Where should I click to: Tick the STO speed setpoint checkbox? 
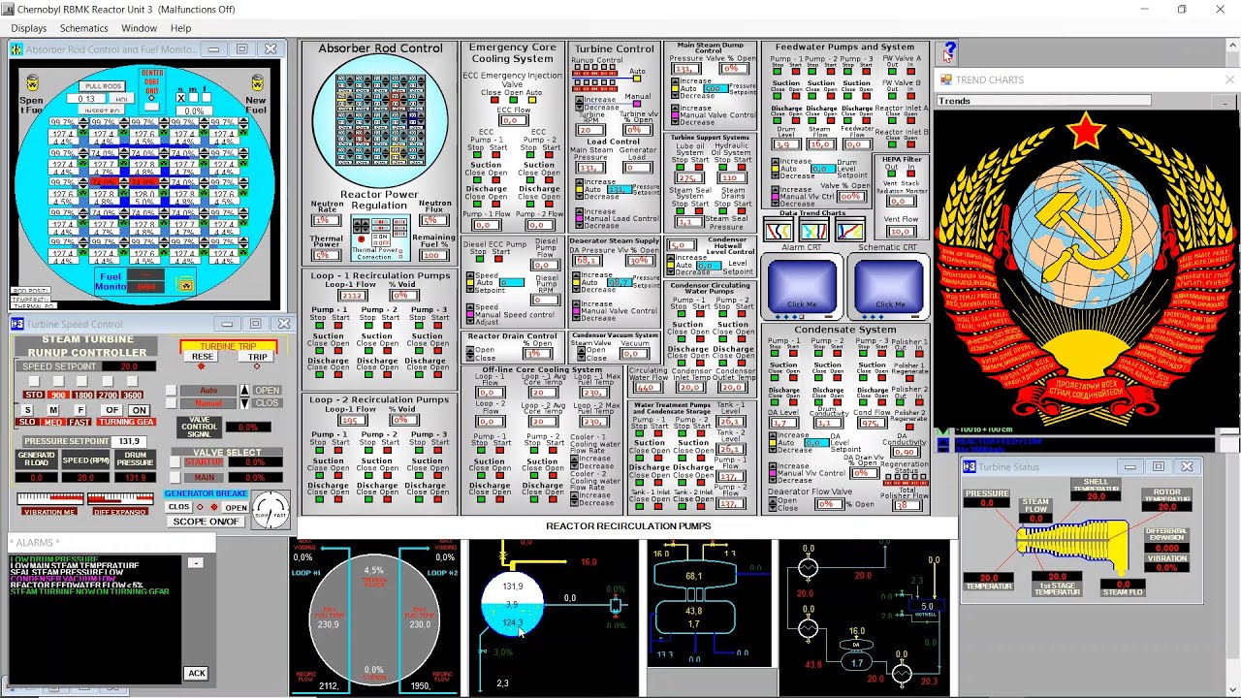click(x=35, y=381)
